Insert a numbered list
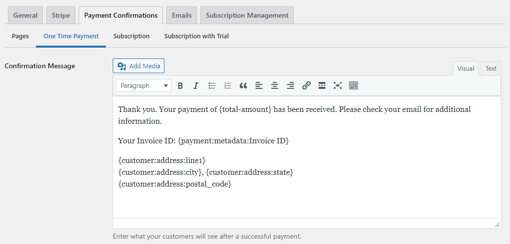Viewport: 510px width, 244px height. tap(227, 85)
